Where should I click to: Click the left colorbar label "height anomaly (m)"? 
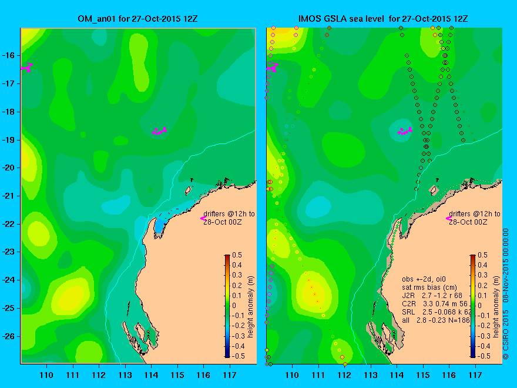251,307
